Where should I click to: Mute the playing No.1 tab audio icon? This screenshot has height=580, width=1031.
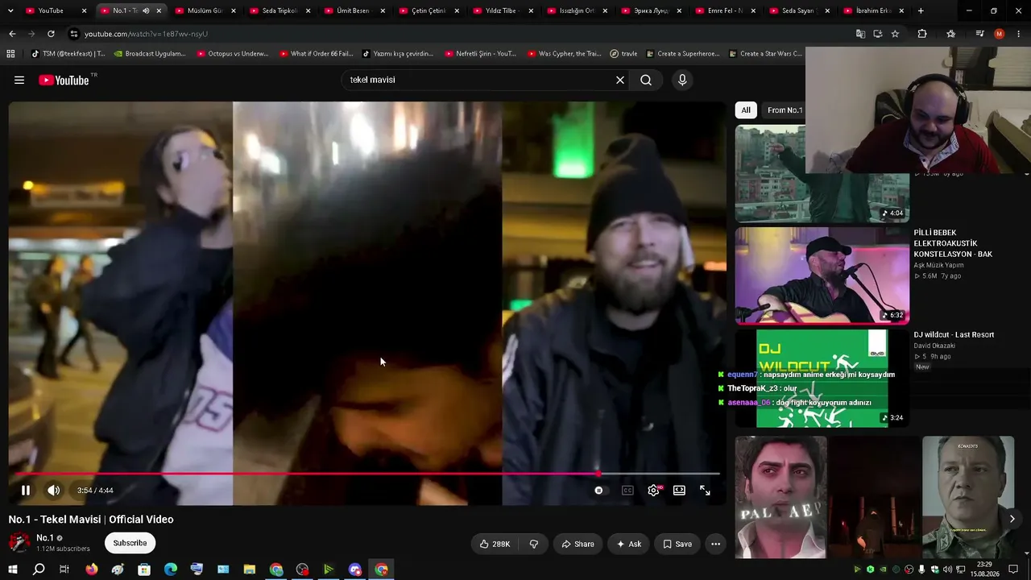point(146,11)
